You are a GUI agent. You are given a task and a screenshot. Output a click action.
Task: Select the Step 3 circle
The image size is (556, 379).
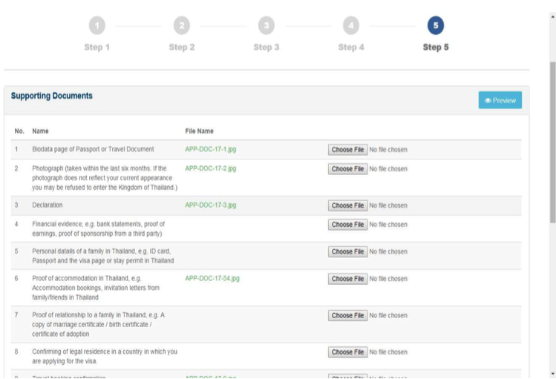point(266,26)
